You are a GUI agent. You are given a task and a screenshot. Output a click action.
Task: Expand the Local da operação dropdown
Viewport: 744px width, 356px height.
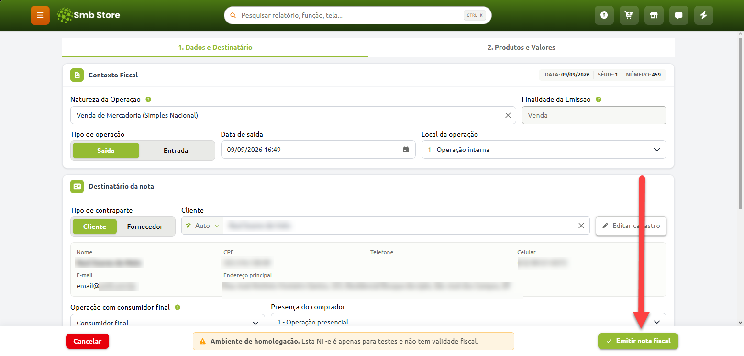(x=544, y=150)
